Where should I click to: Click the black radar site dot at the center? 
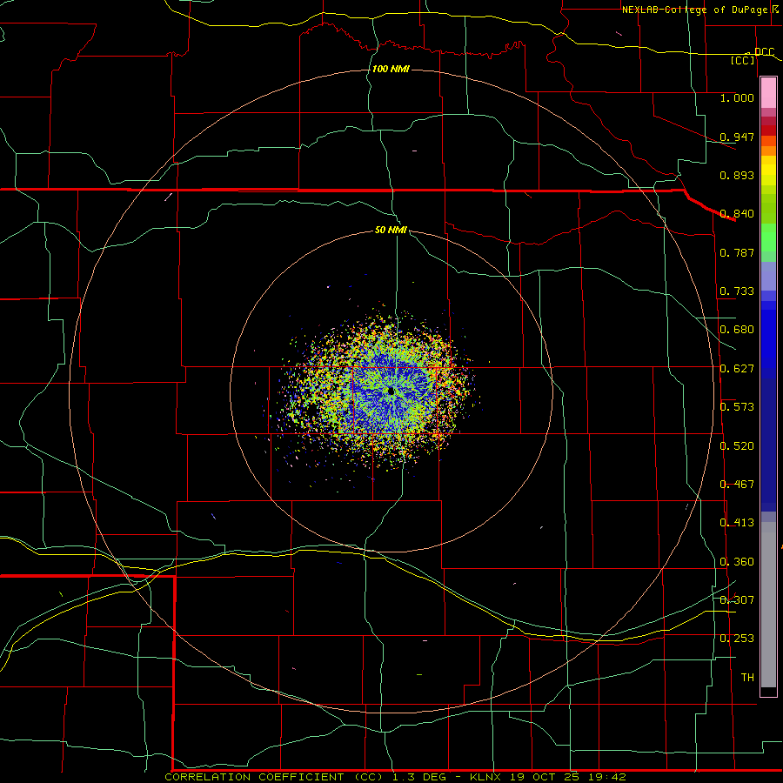[x=391, y=391]
